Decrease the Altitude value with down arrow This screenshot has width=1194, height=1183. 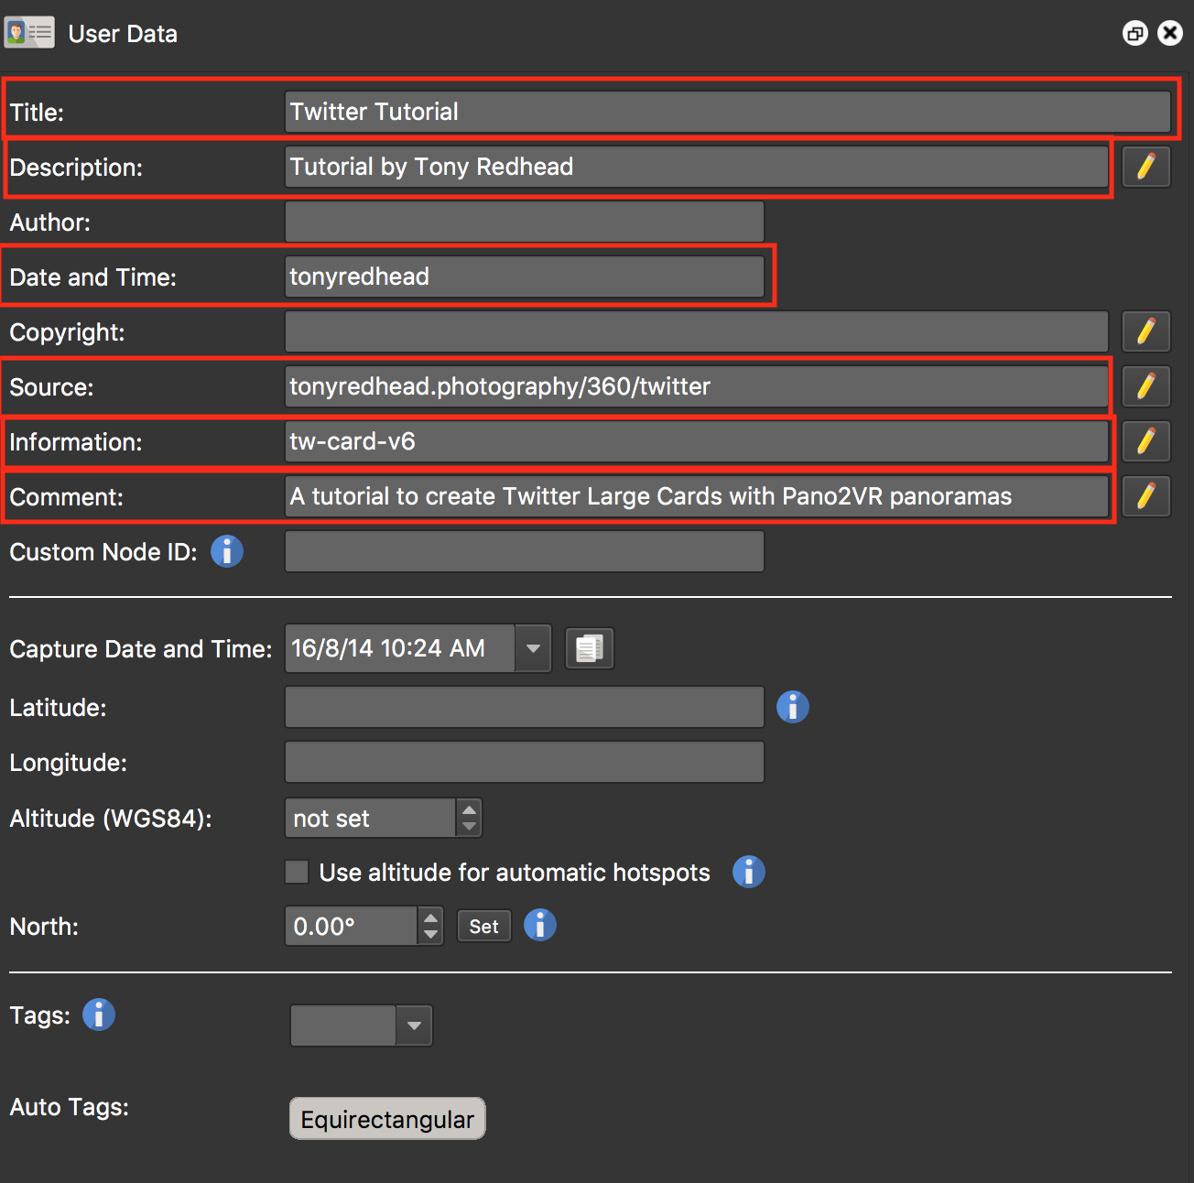click(x=469, y=827)
